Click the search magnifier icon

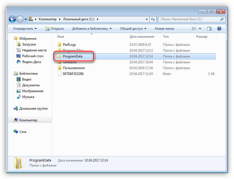[x=222, y=19]
